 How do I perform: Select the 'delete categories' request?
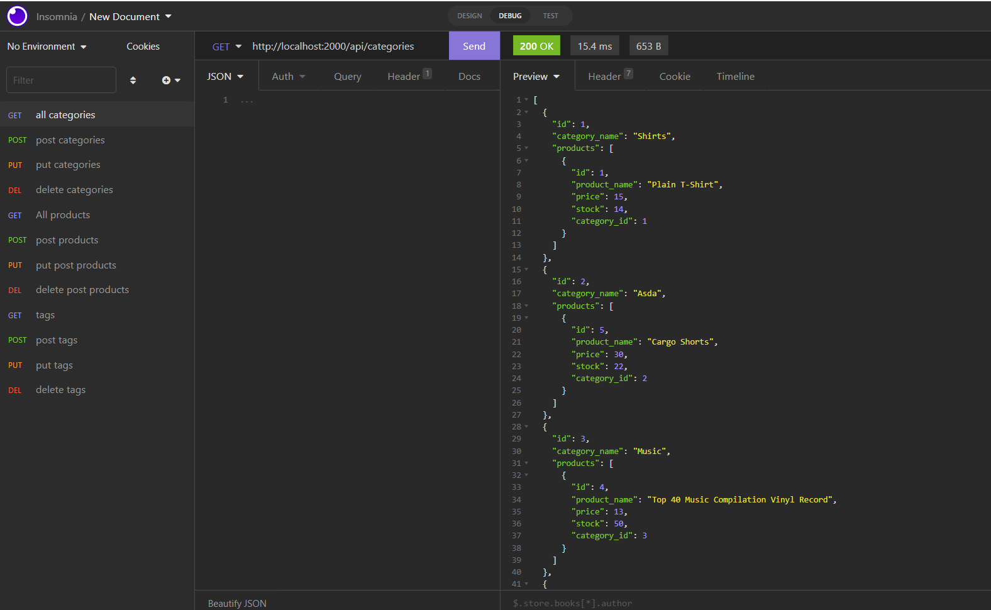tap(97, 190)
